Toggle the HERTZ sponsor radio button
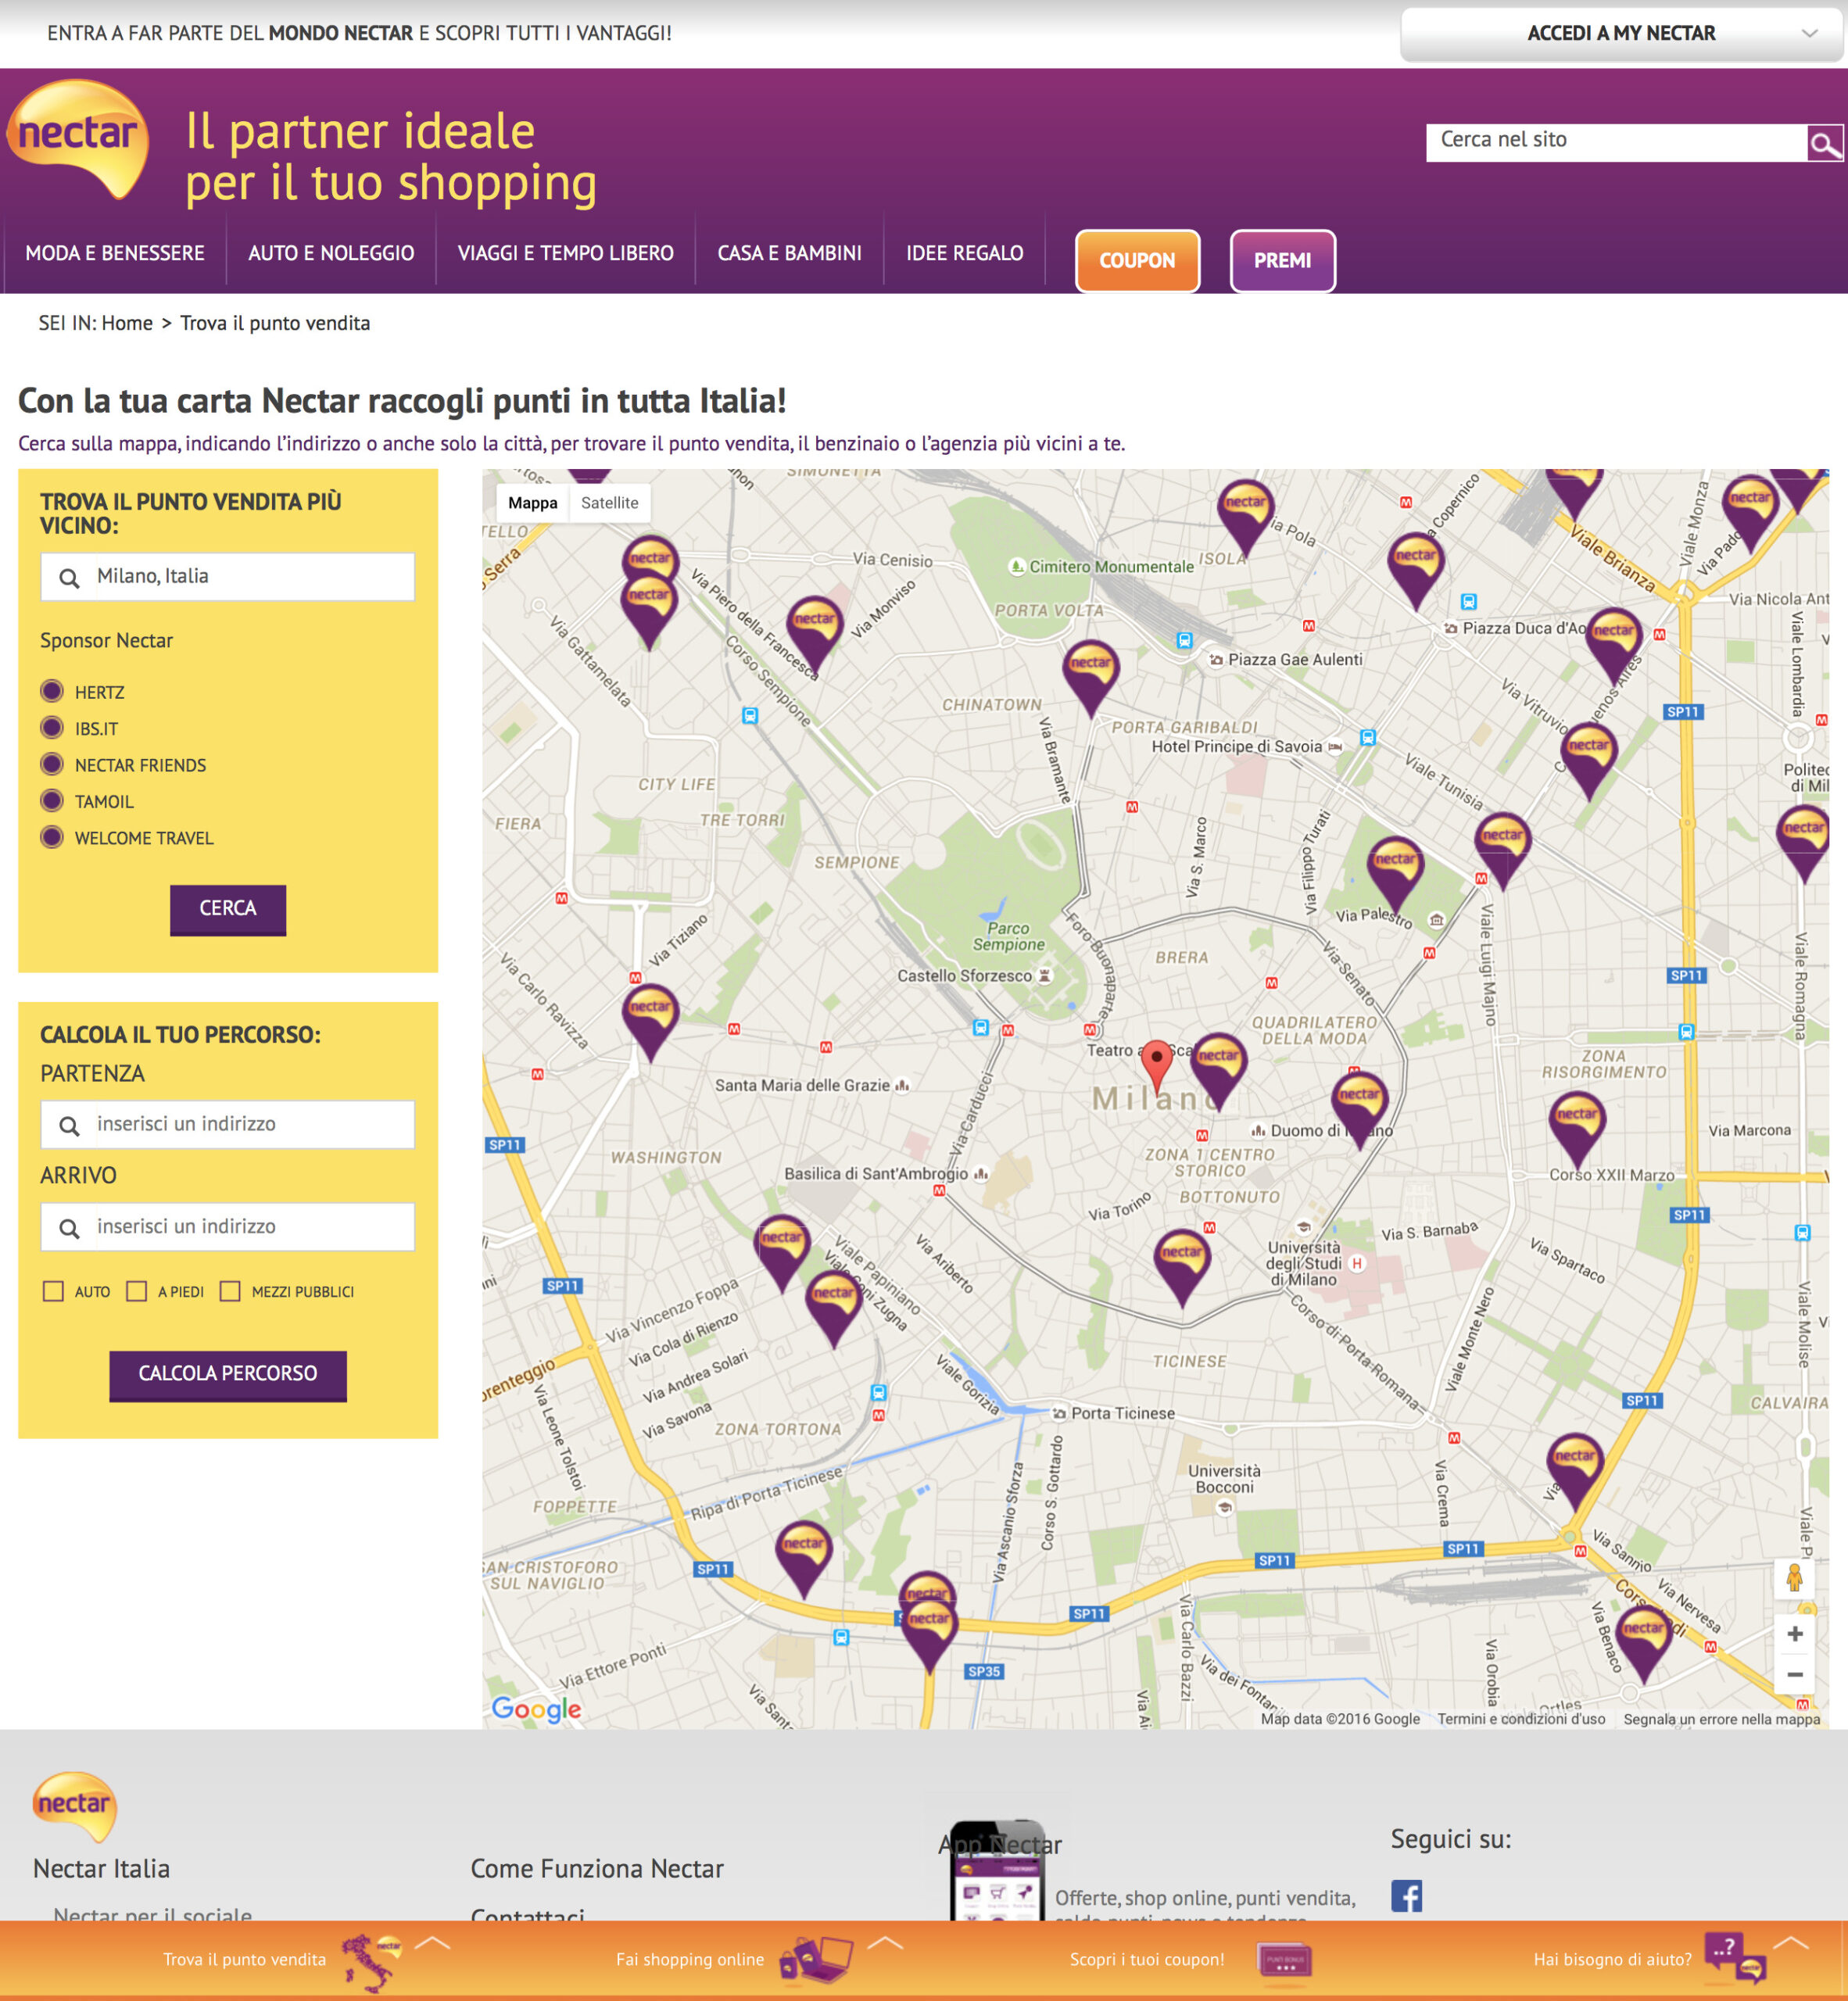The image size is (1848, 2001). click(52, 691)
